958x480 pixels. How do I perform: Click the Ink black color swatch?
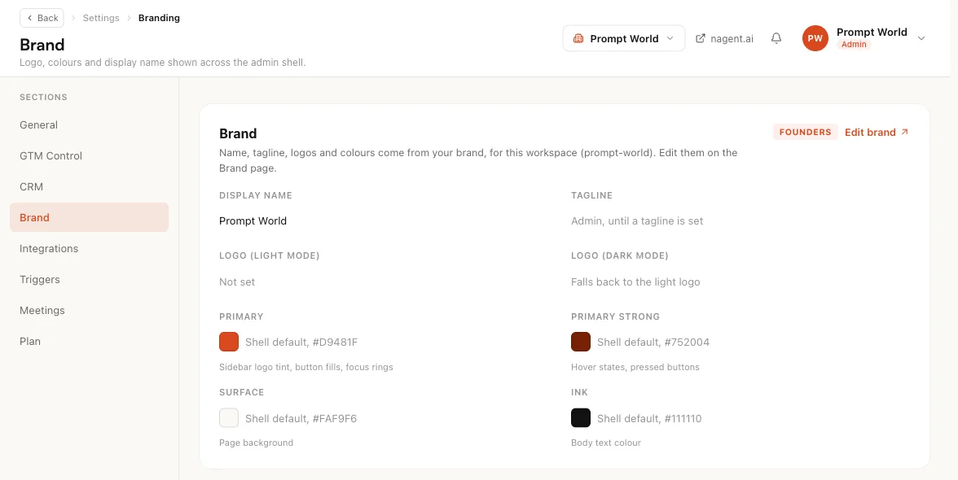pos(581,418)
